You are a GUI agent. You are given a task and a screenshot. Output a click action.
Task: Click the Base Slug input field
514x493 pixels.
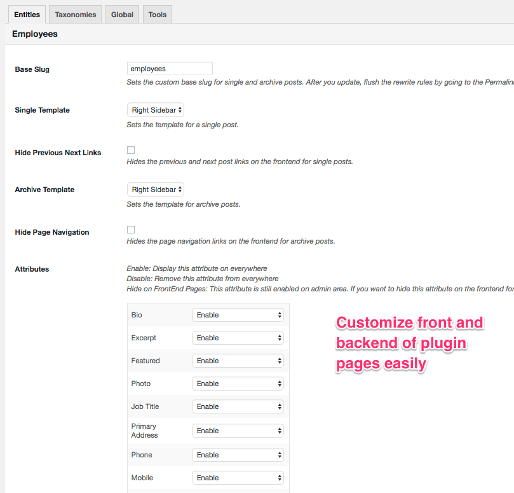click(x=170, y=68)
